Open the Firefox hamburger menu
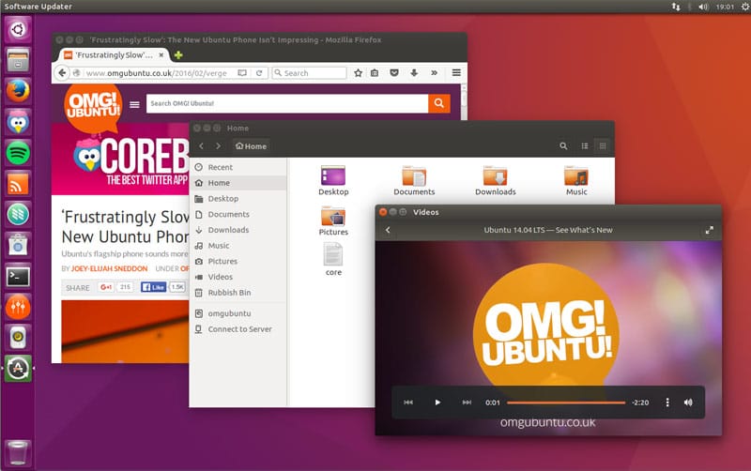The height and width of the screenshot is (471, 751). pos(456,72)
